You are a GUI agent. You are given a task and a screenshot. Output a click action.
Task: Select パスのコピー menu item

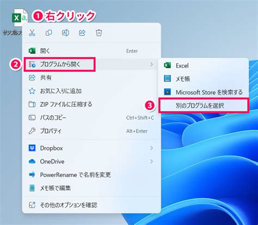tap(91, 118)
